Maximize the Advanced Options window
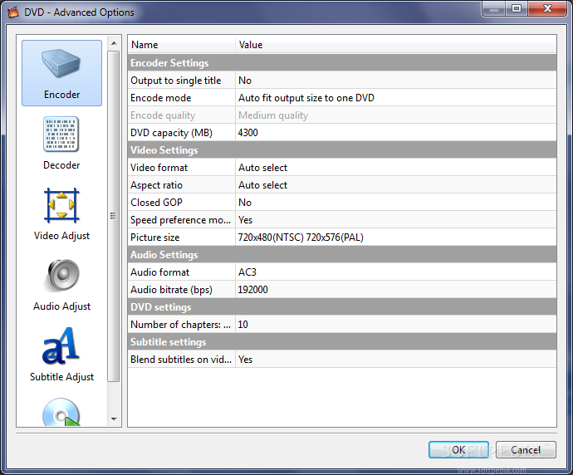The image size is (573, 475). tap(517, 8)
